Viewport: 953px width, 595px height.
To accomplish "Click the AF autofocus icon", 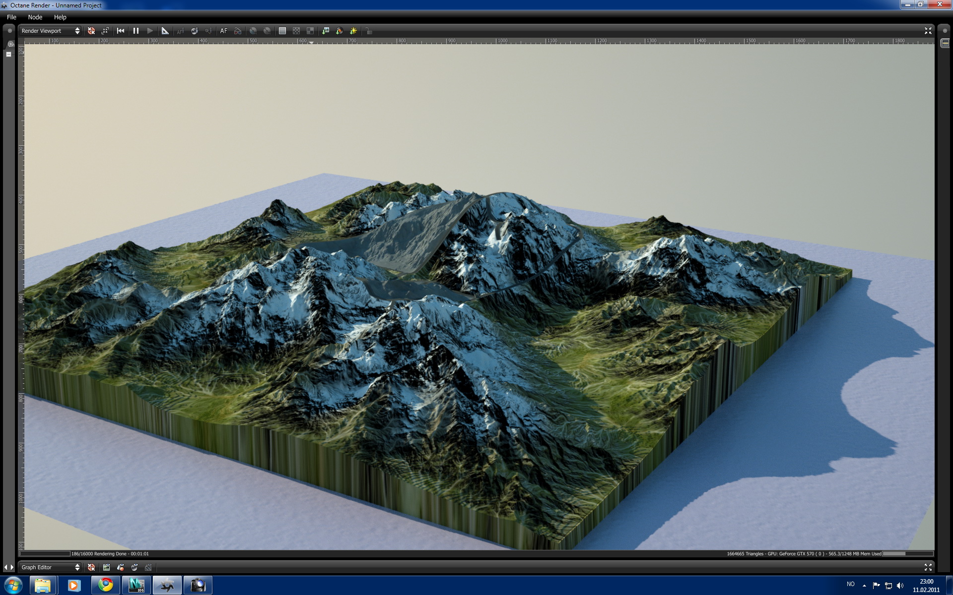I will click(x=223, y=31).
